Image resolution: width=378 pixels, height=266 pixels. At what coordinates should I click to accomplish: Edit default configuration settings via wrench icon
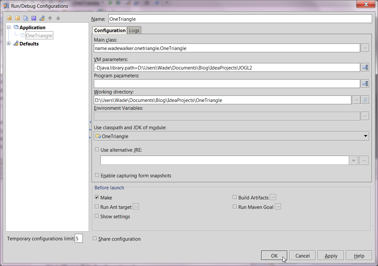pyautogui.click(x=42, y=18)
